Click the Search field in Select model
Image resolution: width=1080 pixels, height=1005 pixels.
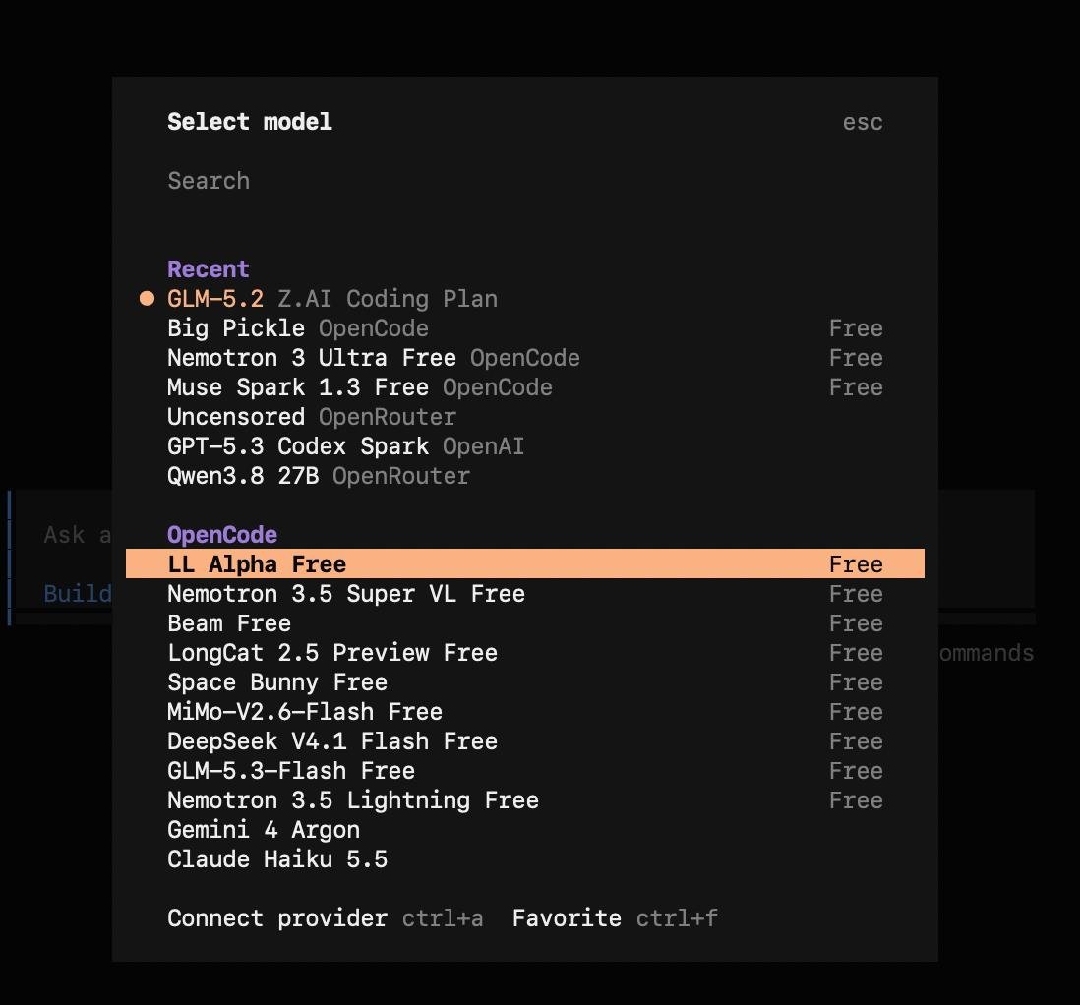pos(525,181)
